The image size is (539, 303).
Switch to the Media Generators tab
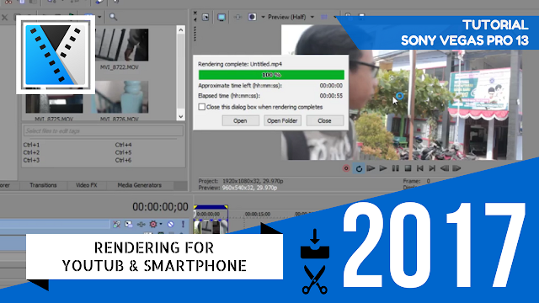click(139, 185)
